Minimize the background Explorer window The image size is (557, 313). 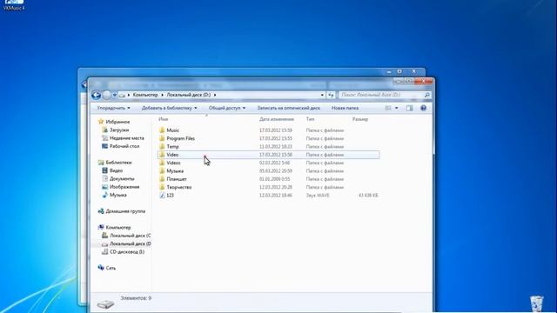tap(389, 71)
